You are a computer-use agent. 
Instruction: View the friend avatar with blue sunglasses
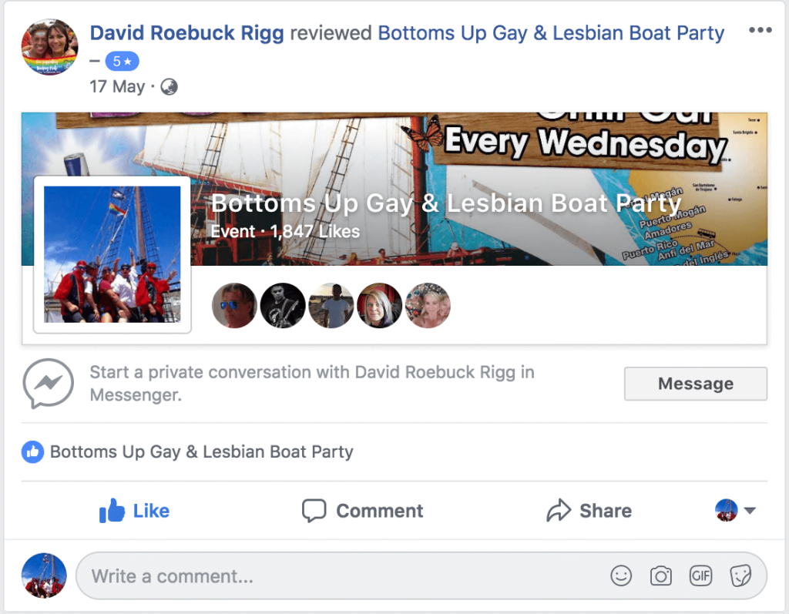pyautogui.click(x=234, y=306)
